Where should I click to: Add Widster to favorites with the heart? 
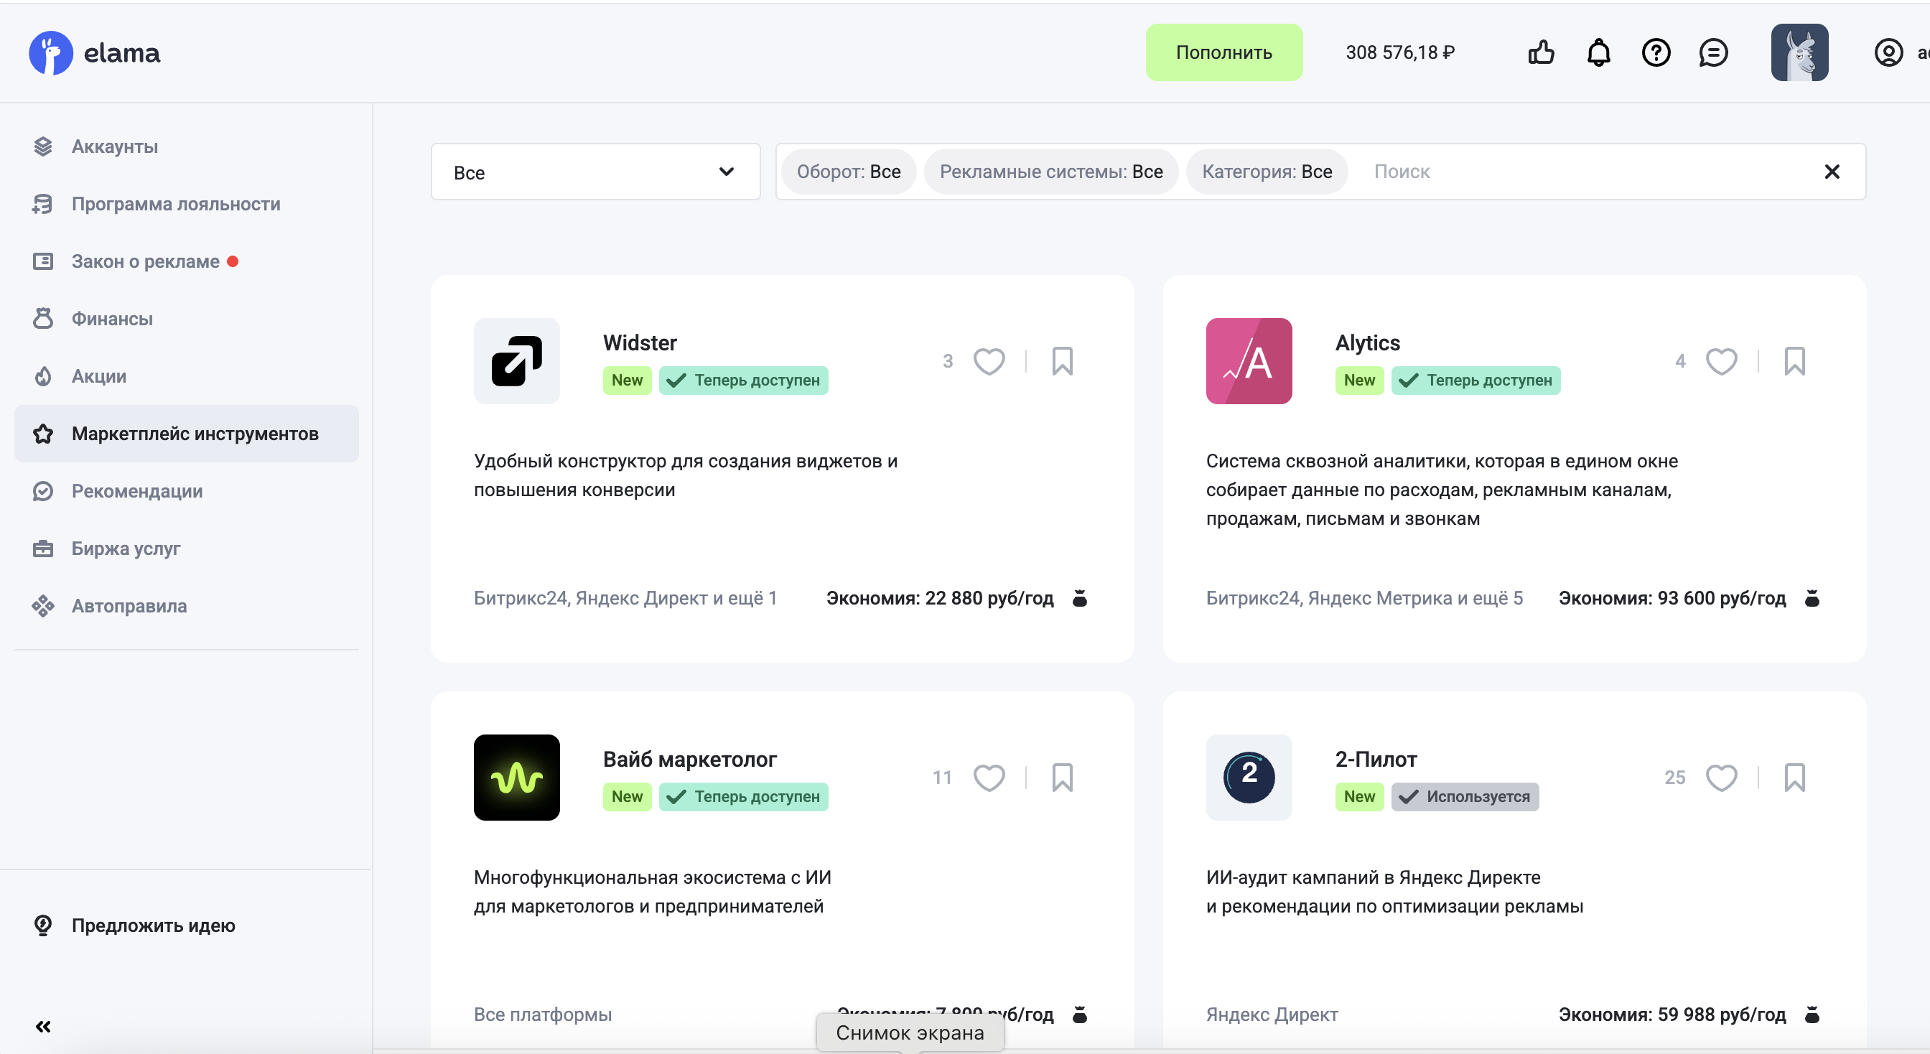click(x=989, y=361)
